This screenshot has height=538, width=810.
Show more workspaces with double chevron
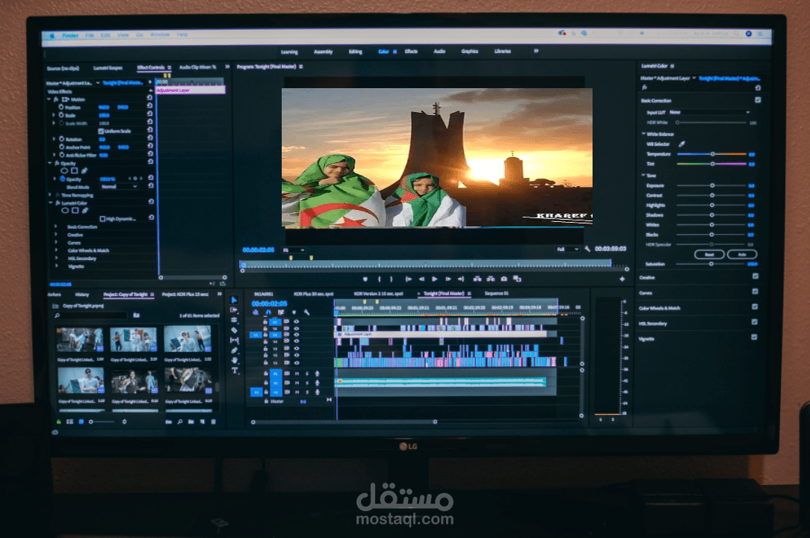[x=537, y=51]
